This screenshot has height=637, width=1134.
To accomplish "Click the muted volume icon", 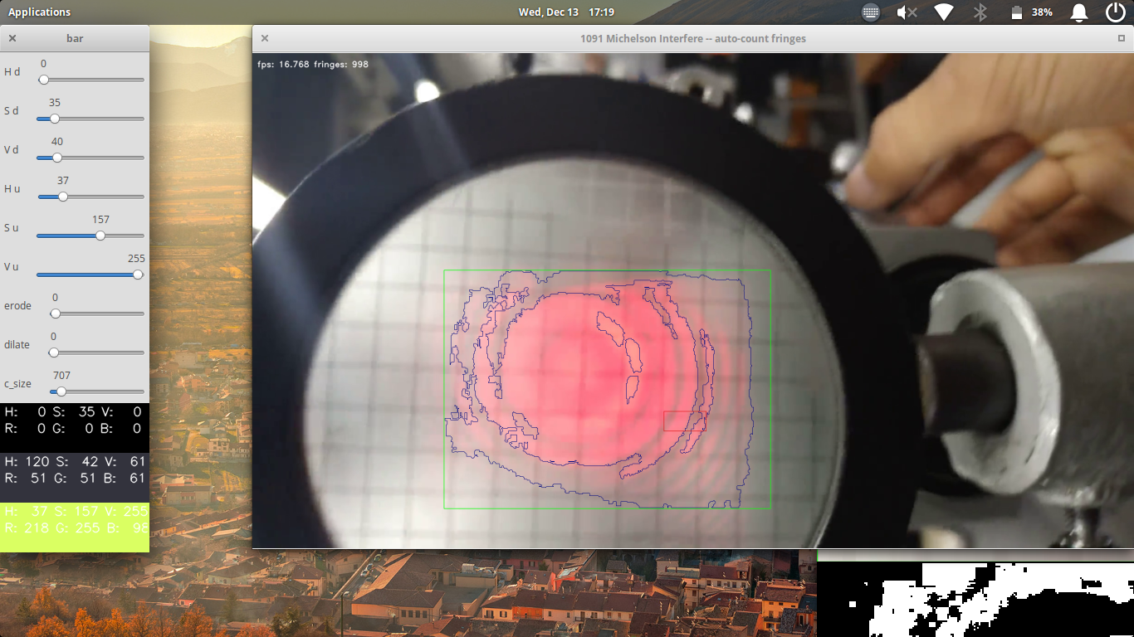I will click(x=907, y=12).
